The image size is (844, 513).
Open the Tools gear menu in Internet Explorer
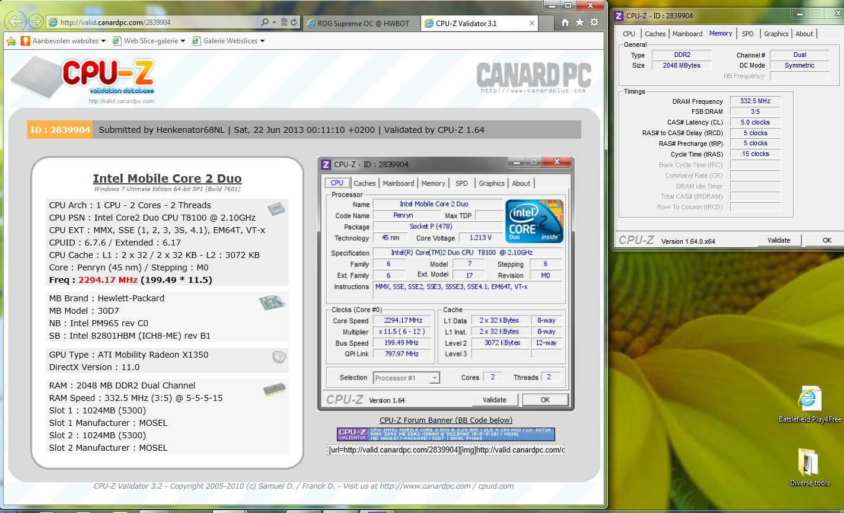point(594,23)
